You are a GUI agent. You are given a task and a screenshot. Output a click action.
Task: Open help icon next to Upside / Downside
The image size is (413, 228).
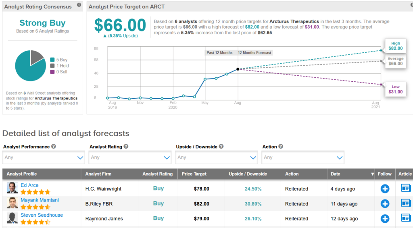221,147
